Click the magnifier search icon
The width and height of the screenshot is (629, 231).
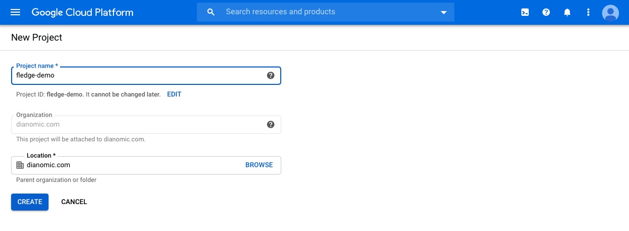coord(211,12)
